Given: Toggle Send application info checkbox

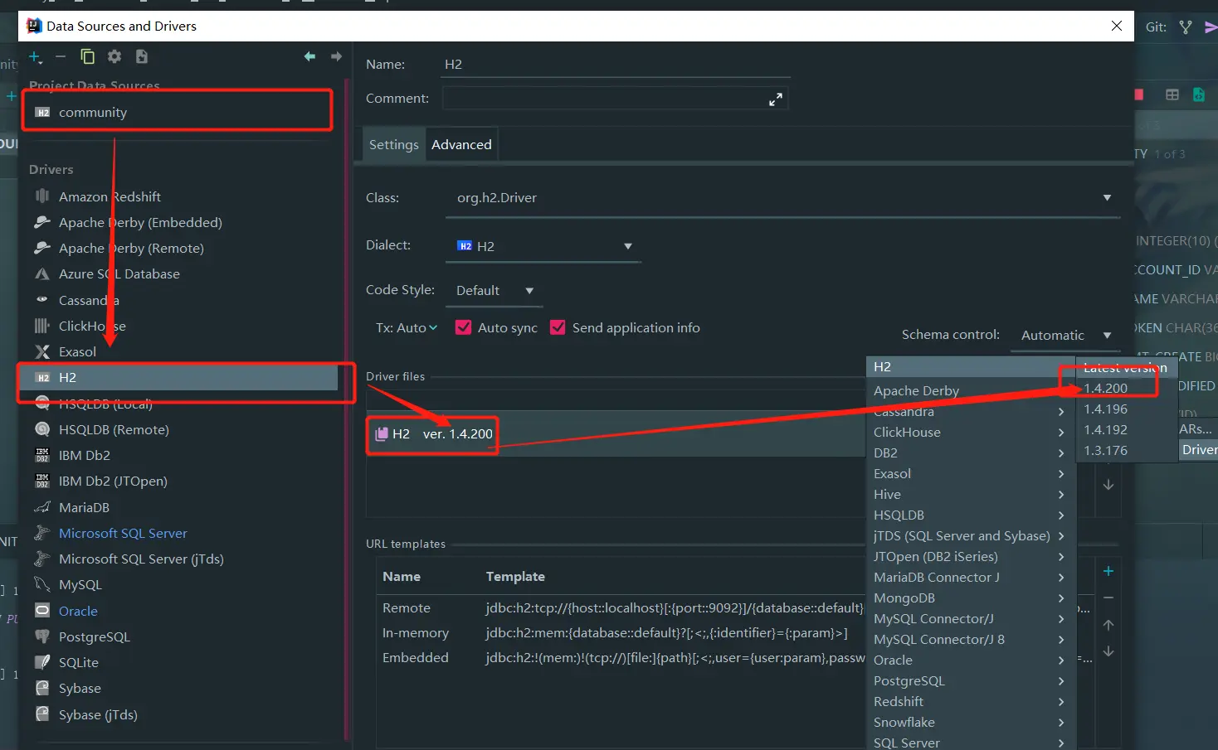Looking at the screenshot, I should [x=558, y=327].
